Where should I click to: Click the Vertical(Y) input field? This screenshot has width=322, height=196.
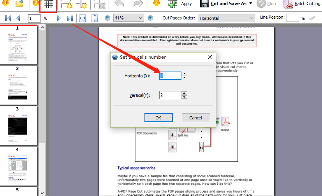(x=170, y=95)
